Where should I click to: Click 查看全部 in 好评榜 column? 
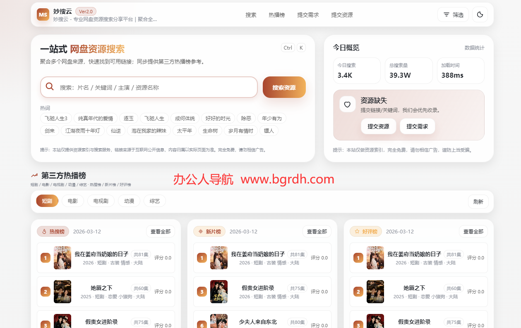coord(473,231)
